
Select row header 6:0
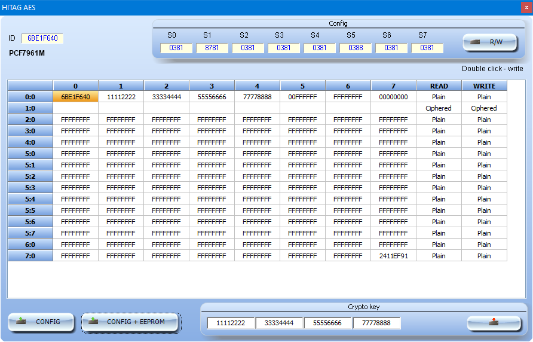(30, 245)
